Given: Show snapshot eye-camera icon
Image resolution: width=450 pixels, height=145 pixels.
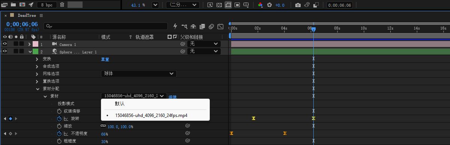Looking at the screenshot, I should 307,5.
